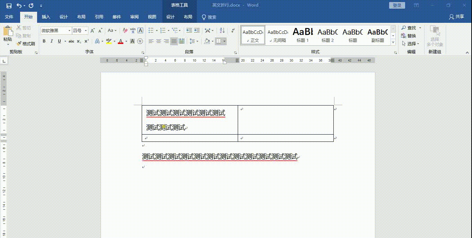Open the borders dropdown arrow

point(225,41)
